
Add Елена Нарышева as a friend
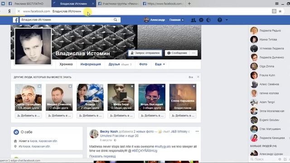[x=183, y=115]
